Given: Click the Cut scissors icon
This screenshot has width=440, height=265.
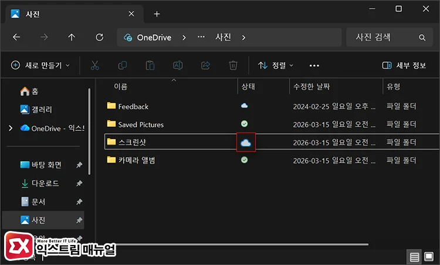Looking at the screenshot, I should click(x=95, y=65).
